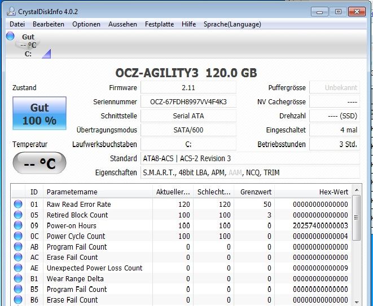Click the scrollbar up arrow in SMART list
Viewport: 373px width, 306px height.
[357, 190]
